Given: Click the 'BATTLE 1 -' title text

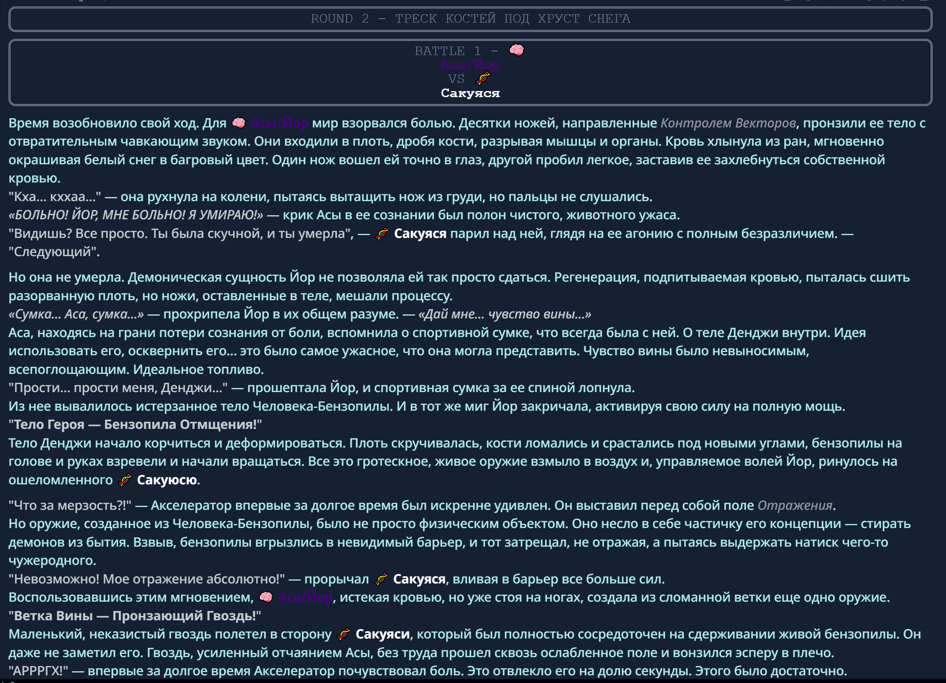Looking at the screenshot, I should tap(456, 51).
